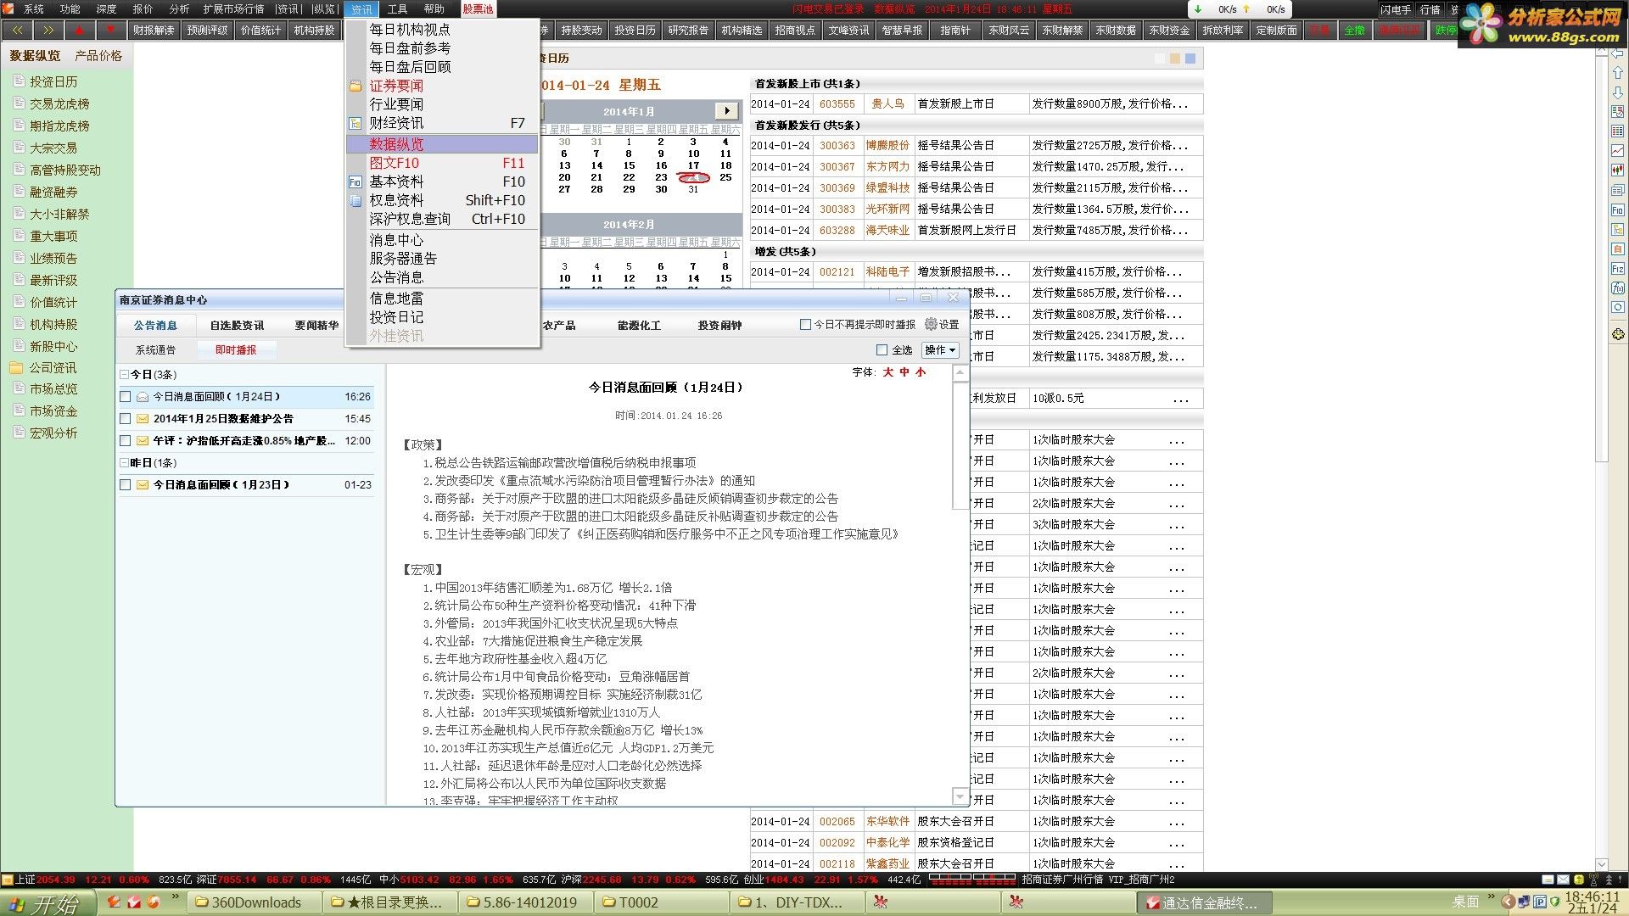Go to next month in calendar

(x=726, y=111)
